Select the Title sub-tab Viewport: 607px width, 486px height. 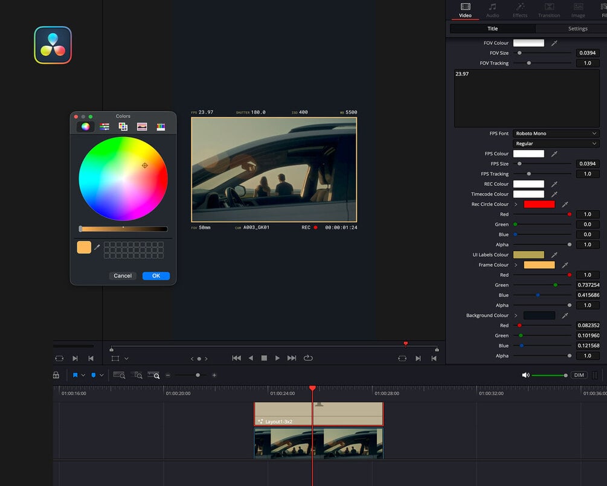click(492, 28)
